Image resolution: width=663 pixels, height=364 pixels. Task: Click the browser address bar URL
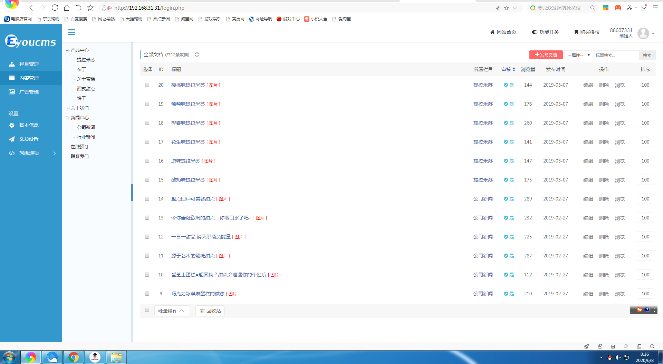click(149, 8)
